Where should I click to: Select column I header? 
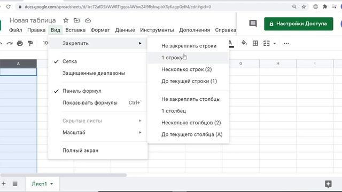(315, 63)
